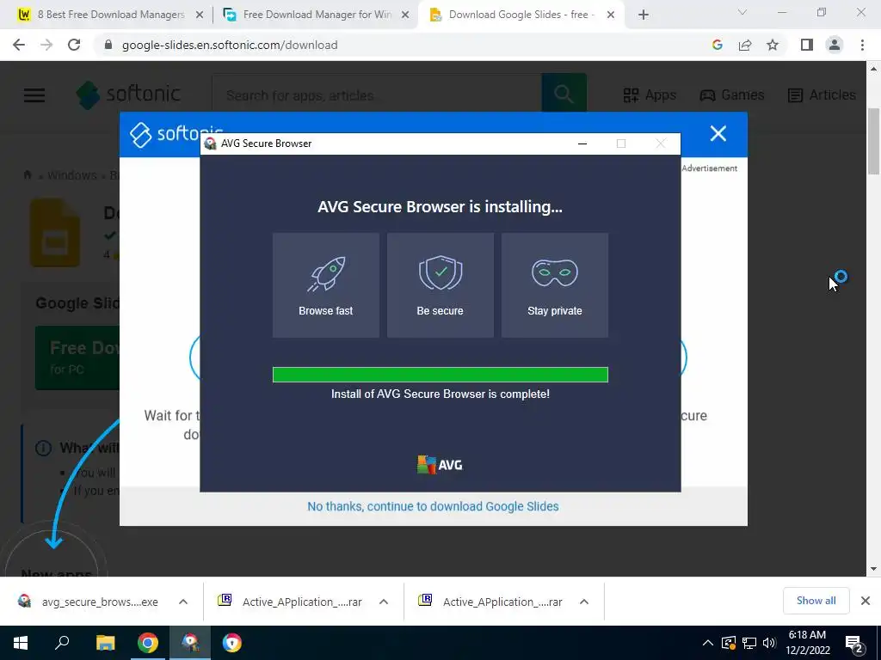Click the Softonic logo in header
Viewport: 881px width, 660px height.
pos(129,95)
